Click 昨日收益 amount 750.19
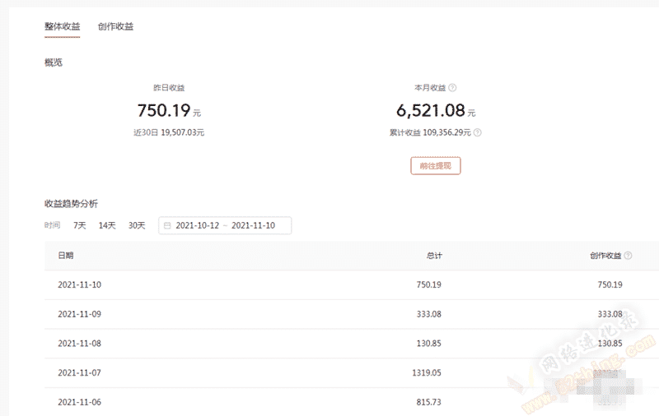 [164, 110]
